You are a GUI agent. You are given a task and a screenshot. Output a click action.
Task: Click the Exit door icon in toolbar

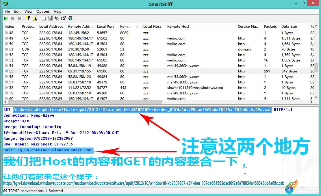tap(70, 18)
